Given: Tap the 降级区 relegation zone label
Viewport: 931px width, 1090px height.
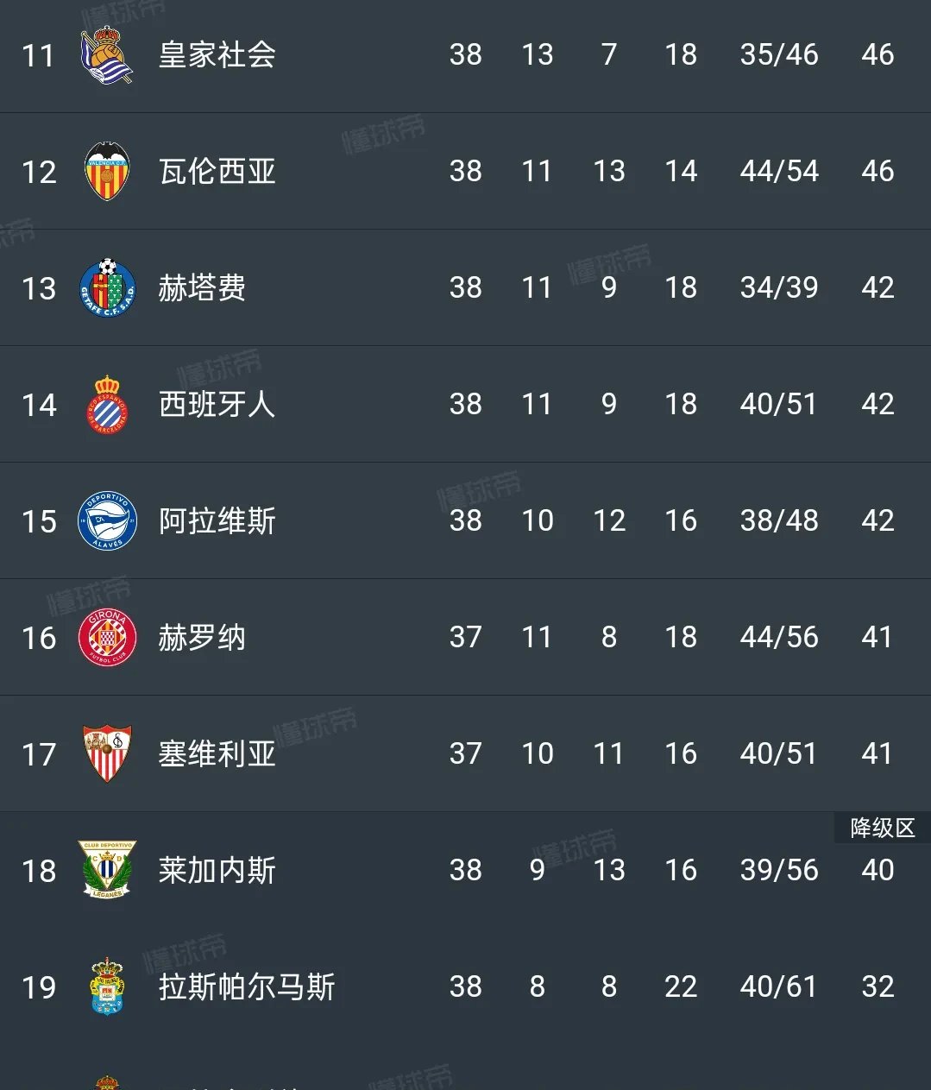Looking at the screenshot, I should click(x=882, y=828).
